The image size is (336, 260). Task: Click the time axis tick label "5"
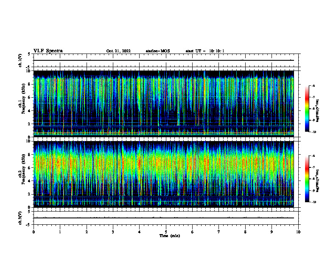coord(166,232)
